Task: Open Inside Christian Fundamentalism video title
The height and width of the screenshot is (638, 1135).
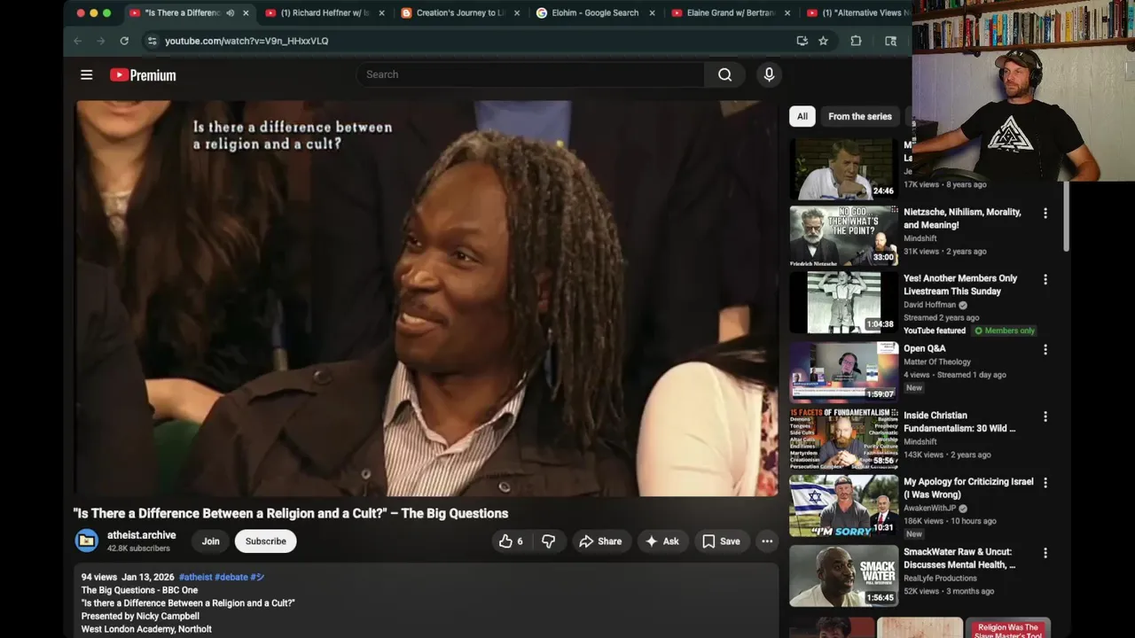Action: [x=959, y=422]
